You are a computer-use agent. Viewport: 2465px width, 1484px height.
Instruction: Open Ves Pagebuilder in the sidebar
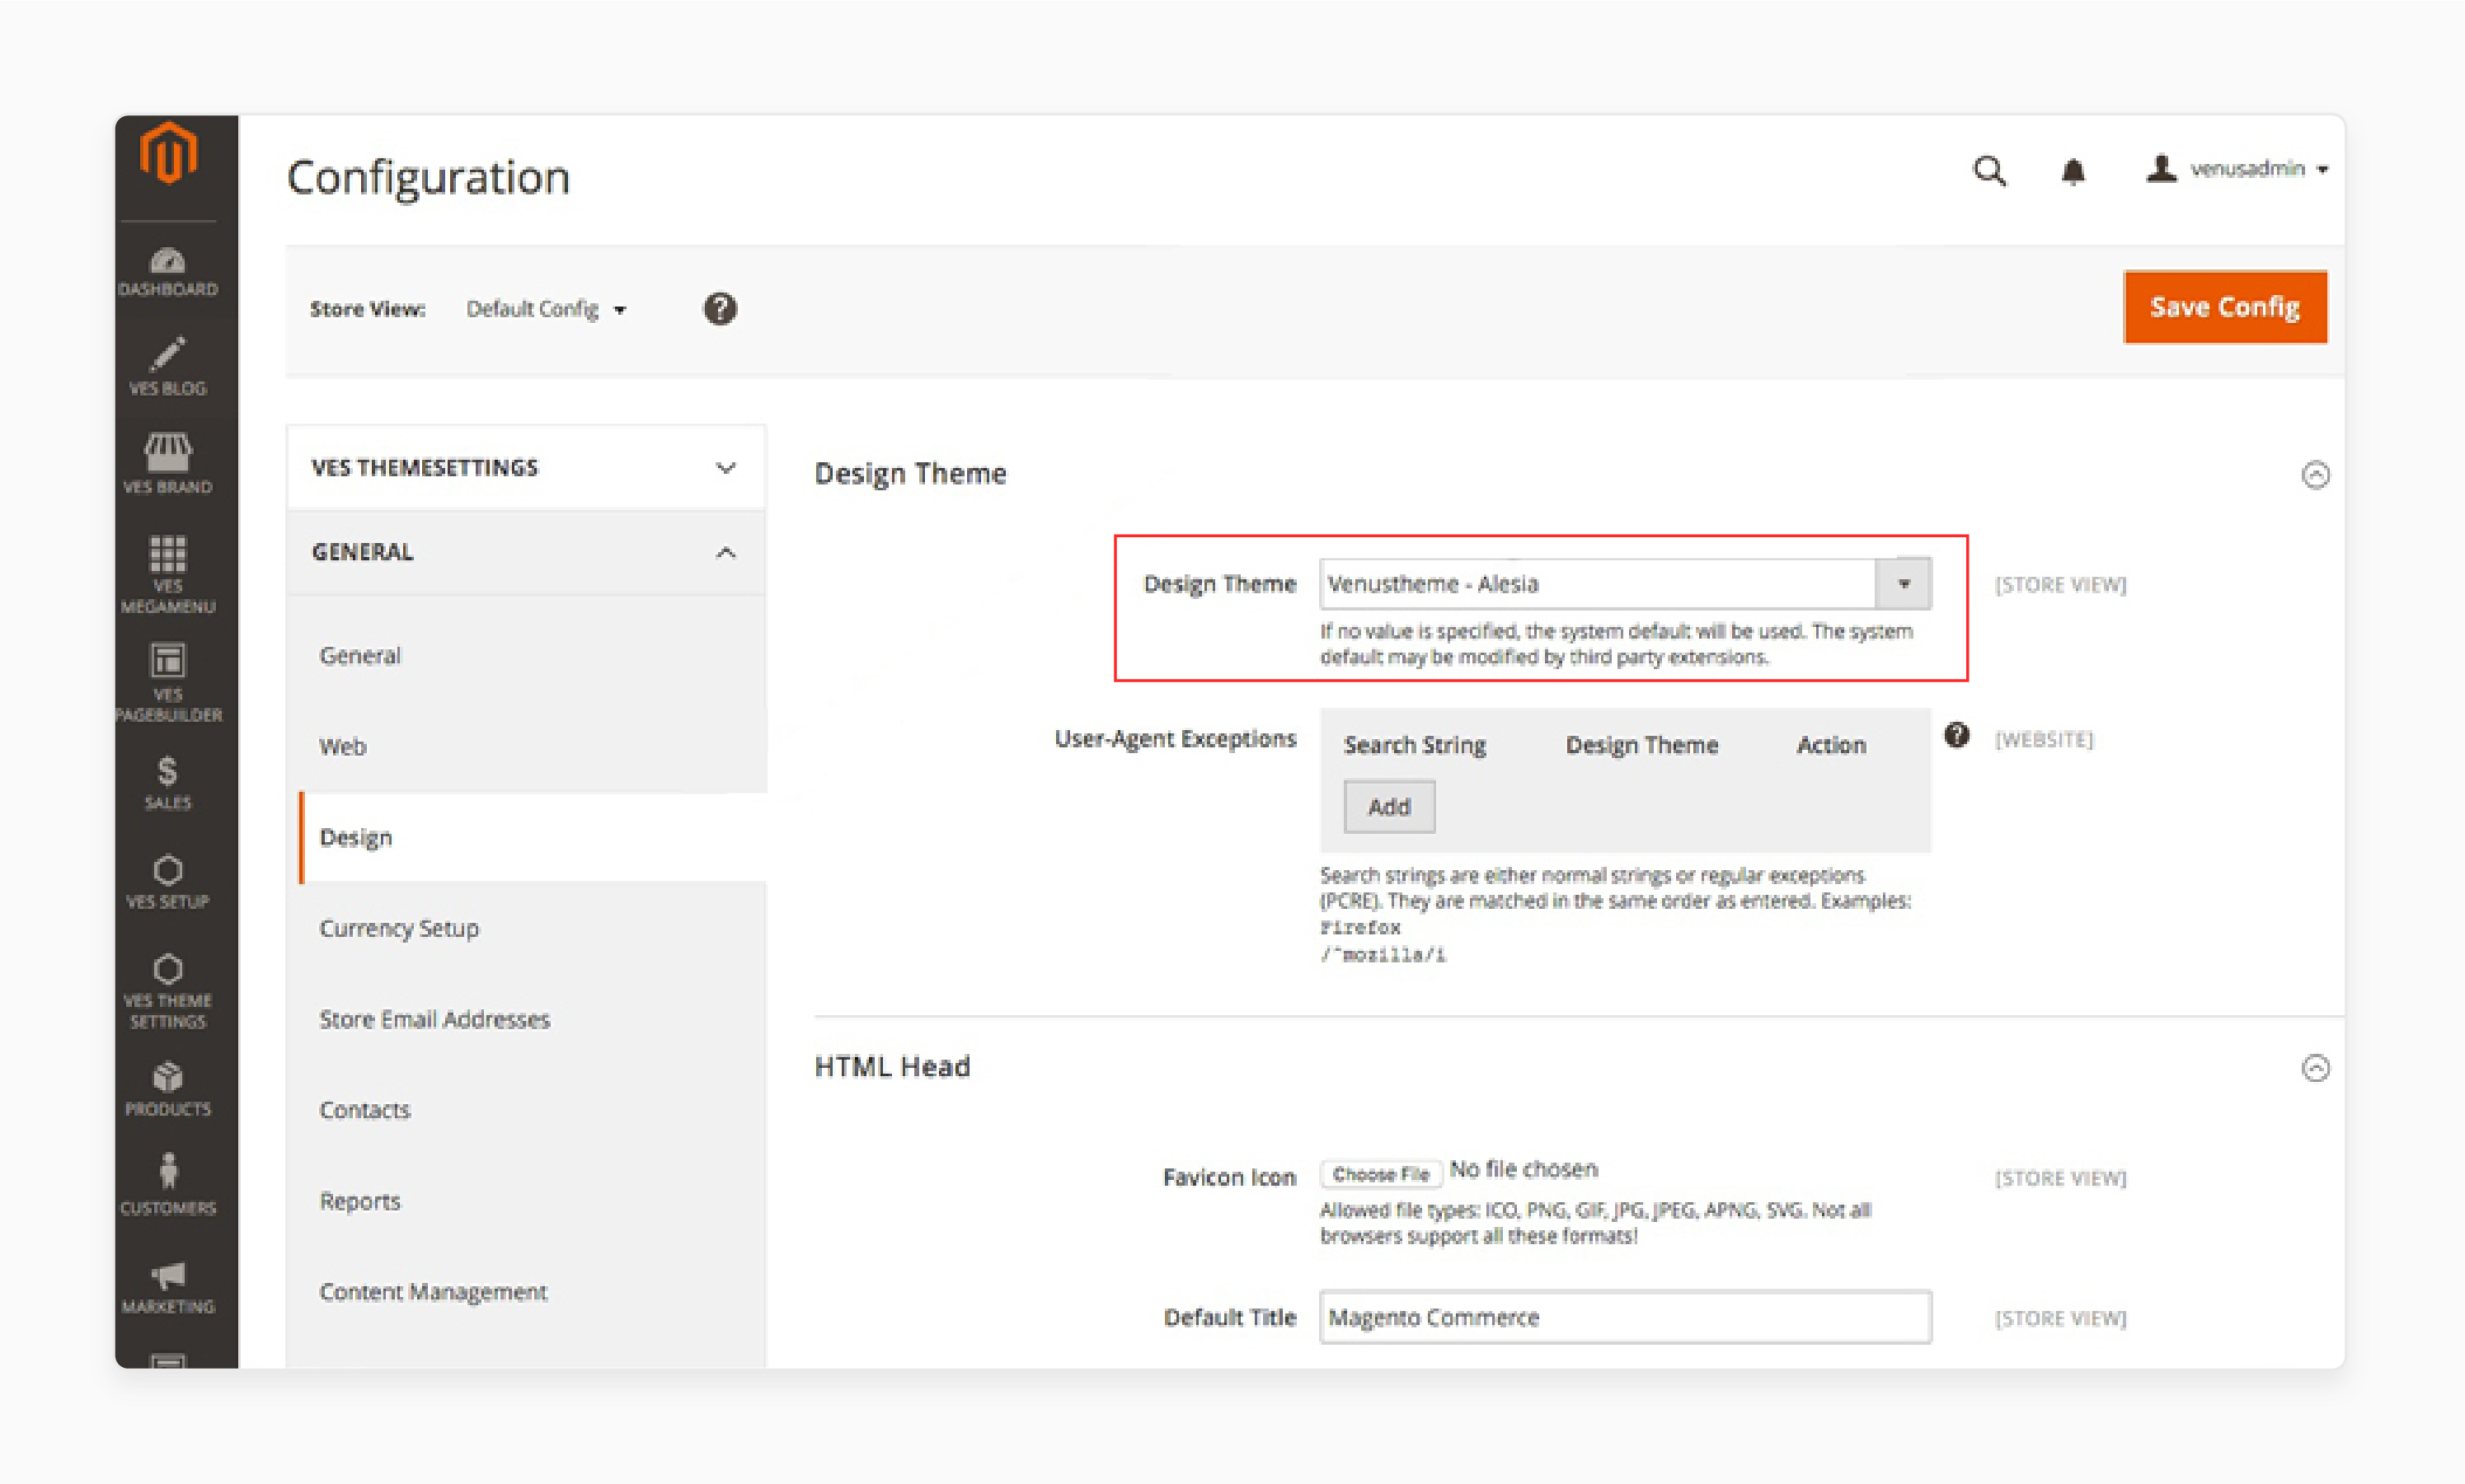click(x=168, y=683)
